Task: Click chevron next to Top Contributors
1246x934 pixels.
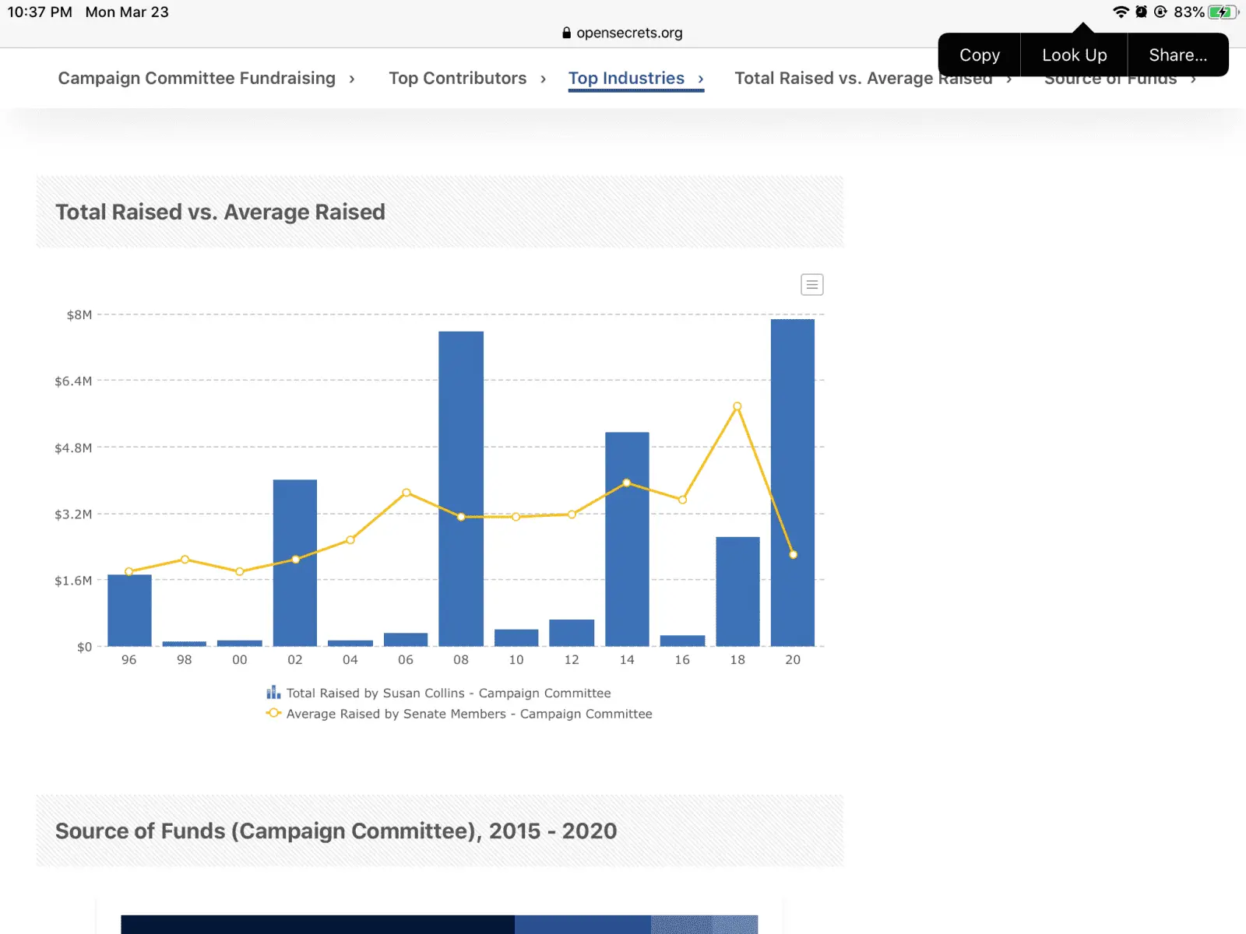Action: click(x=543, y=79)
